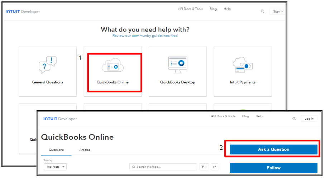
Task: Open Blog link in back window
Action: [x=213, y=9]
